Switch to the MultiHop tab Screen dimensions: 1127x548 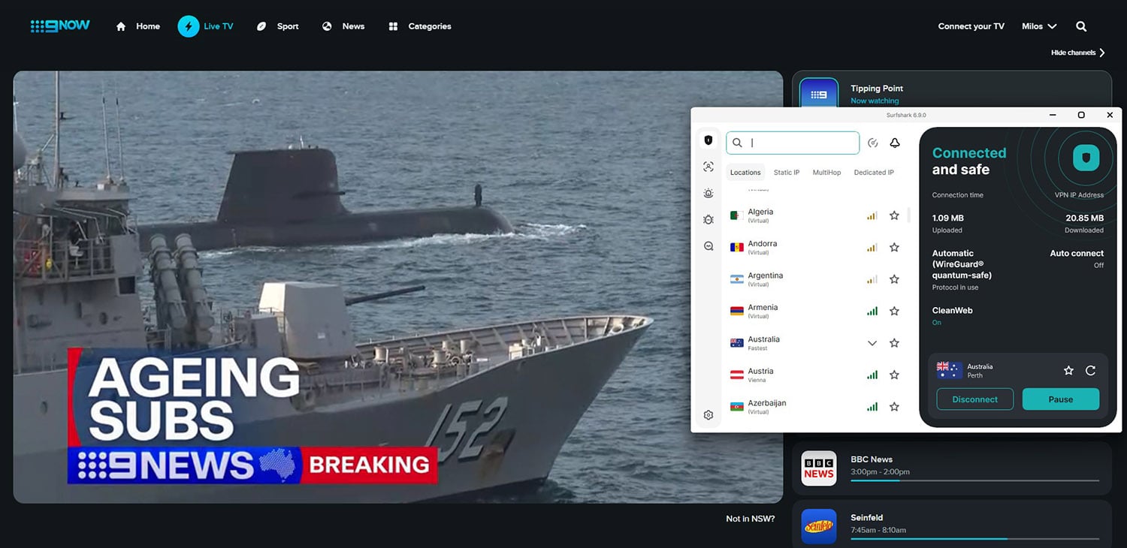click(x=826, y=173)
